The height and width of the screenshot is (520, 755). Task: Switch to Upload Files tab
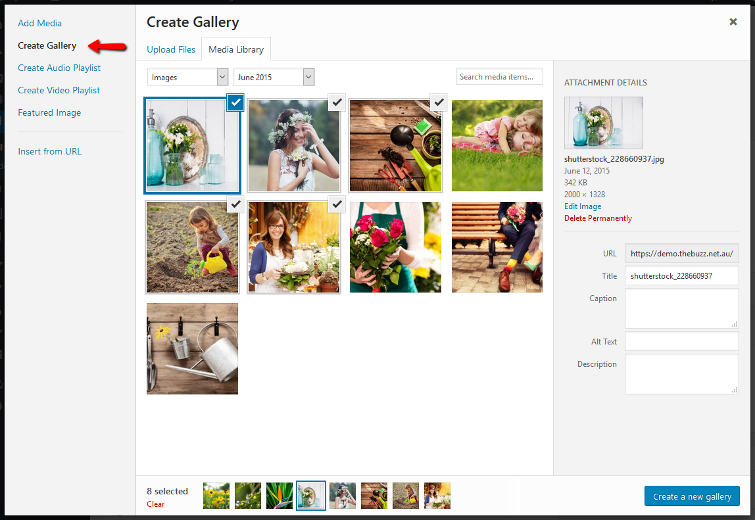pos(171,49)
